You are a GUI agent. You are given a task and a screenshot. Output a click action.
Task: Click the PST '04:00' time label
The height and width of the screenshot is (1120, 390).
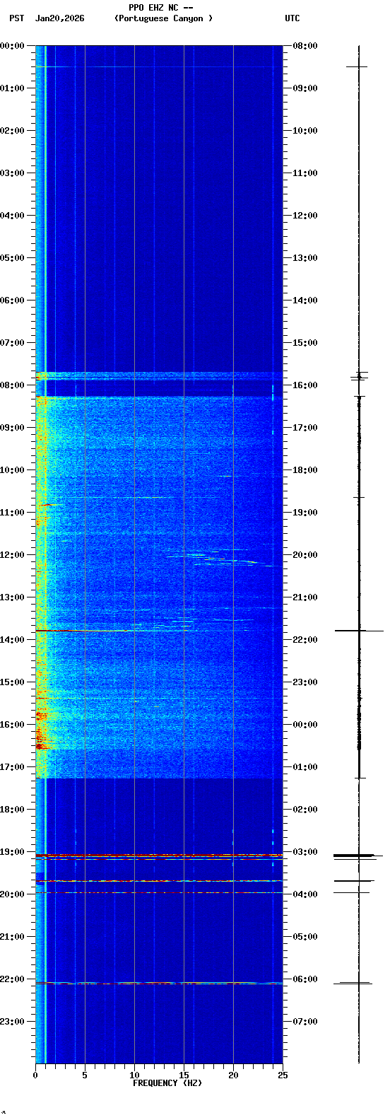pos(12,216)
